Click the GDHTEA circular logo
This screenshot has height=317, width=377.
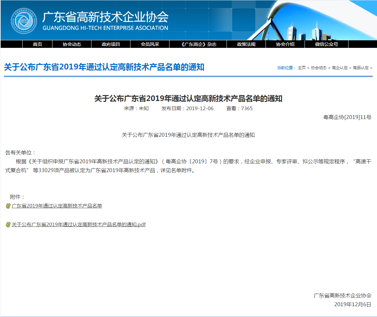tap(23, 20)
